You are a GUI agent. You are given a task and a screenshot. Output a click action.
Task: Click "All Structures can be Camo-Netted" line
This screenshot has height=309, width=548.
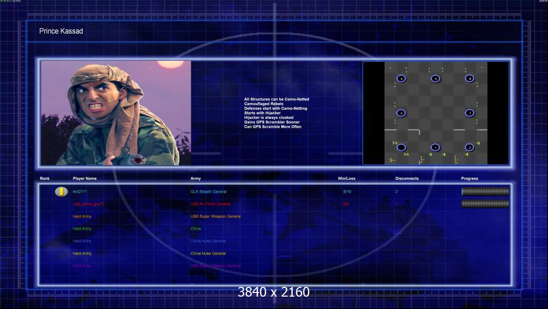pos(277,99)
